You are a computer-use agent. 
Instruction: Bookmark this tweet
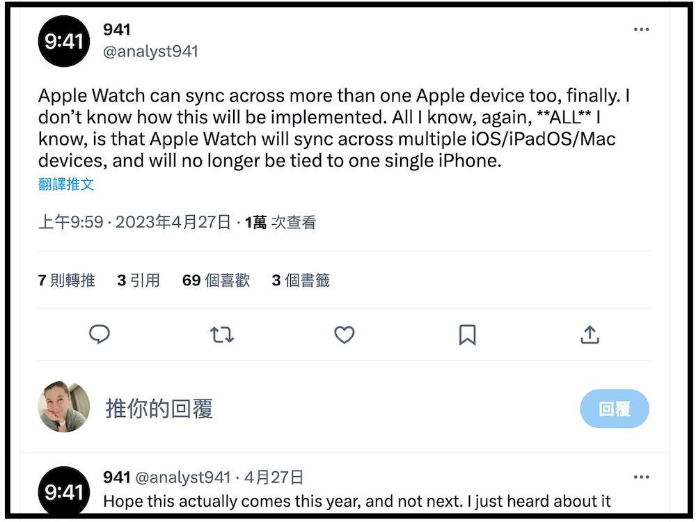point(467,335)
